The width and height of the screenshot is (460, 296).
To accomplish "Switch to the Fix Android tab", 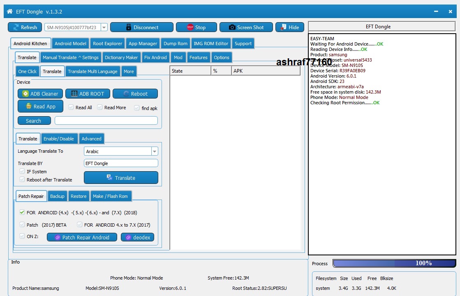I will coord(155,57).
